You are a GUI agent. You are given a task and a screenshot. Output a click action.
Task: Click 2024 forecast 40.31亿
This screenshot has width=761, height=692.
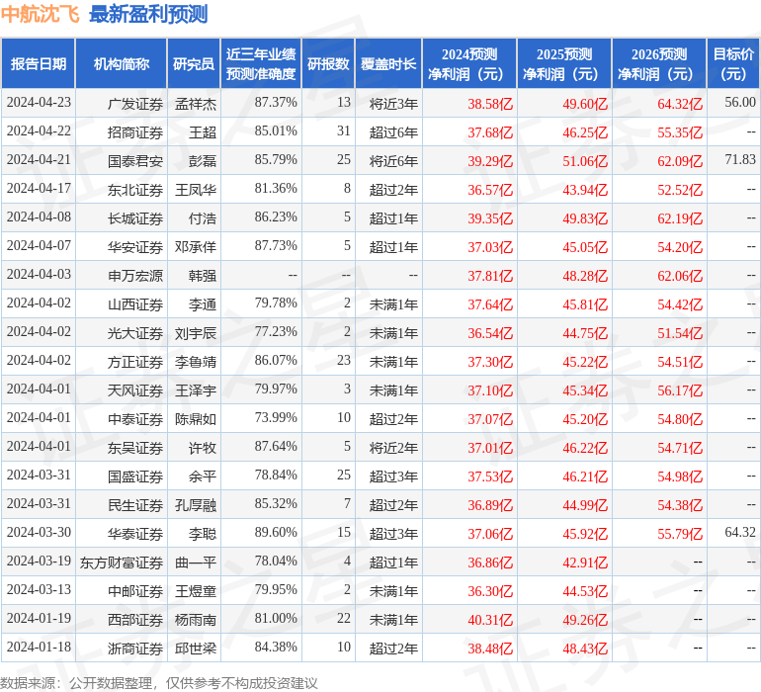tap(490, 620)
